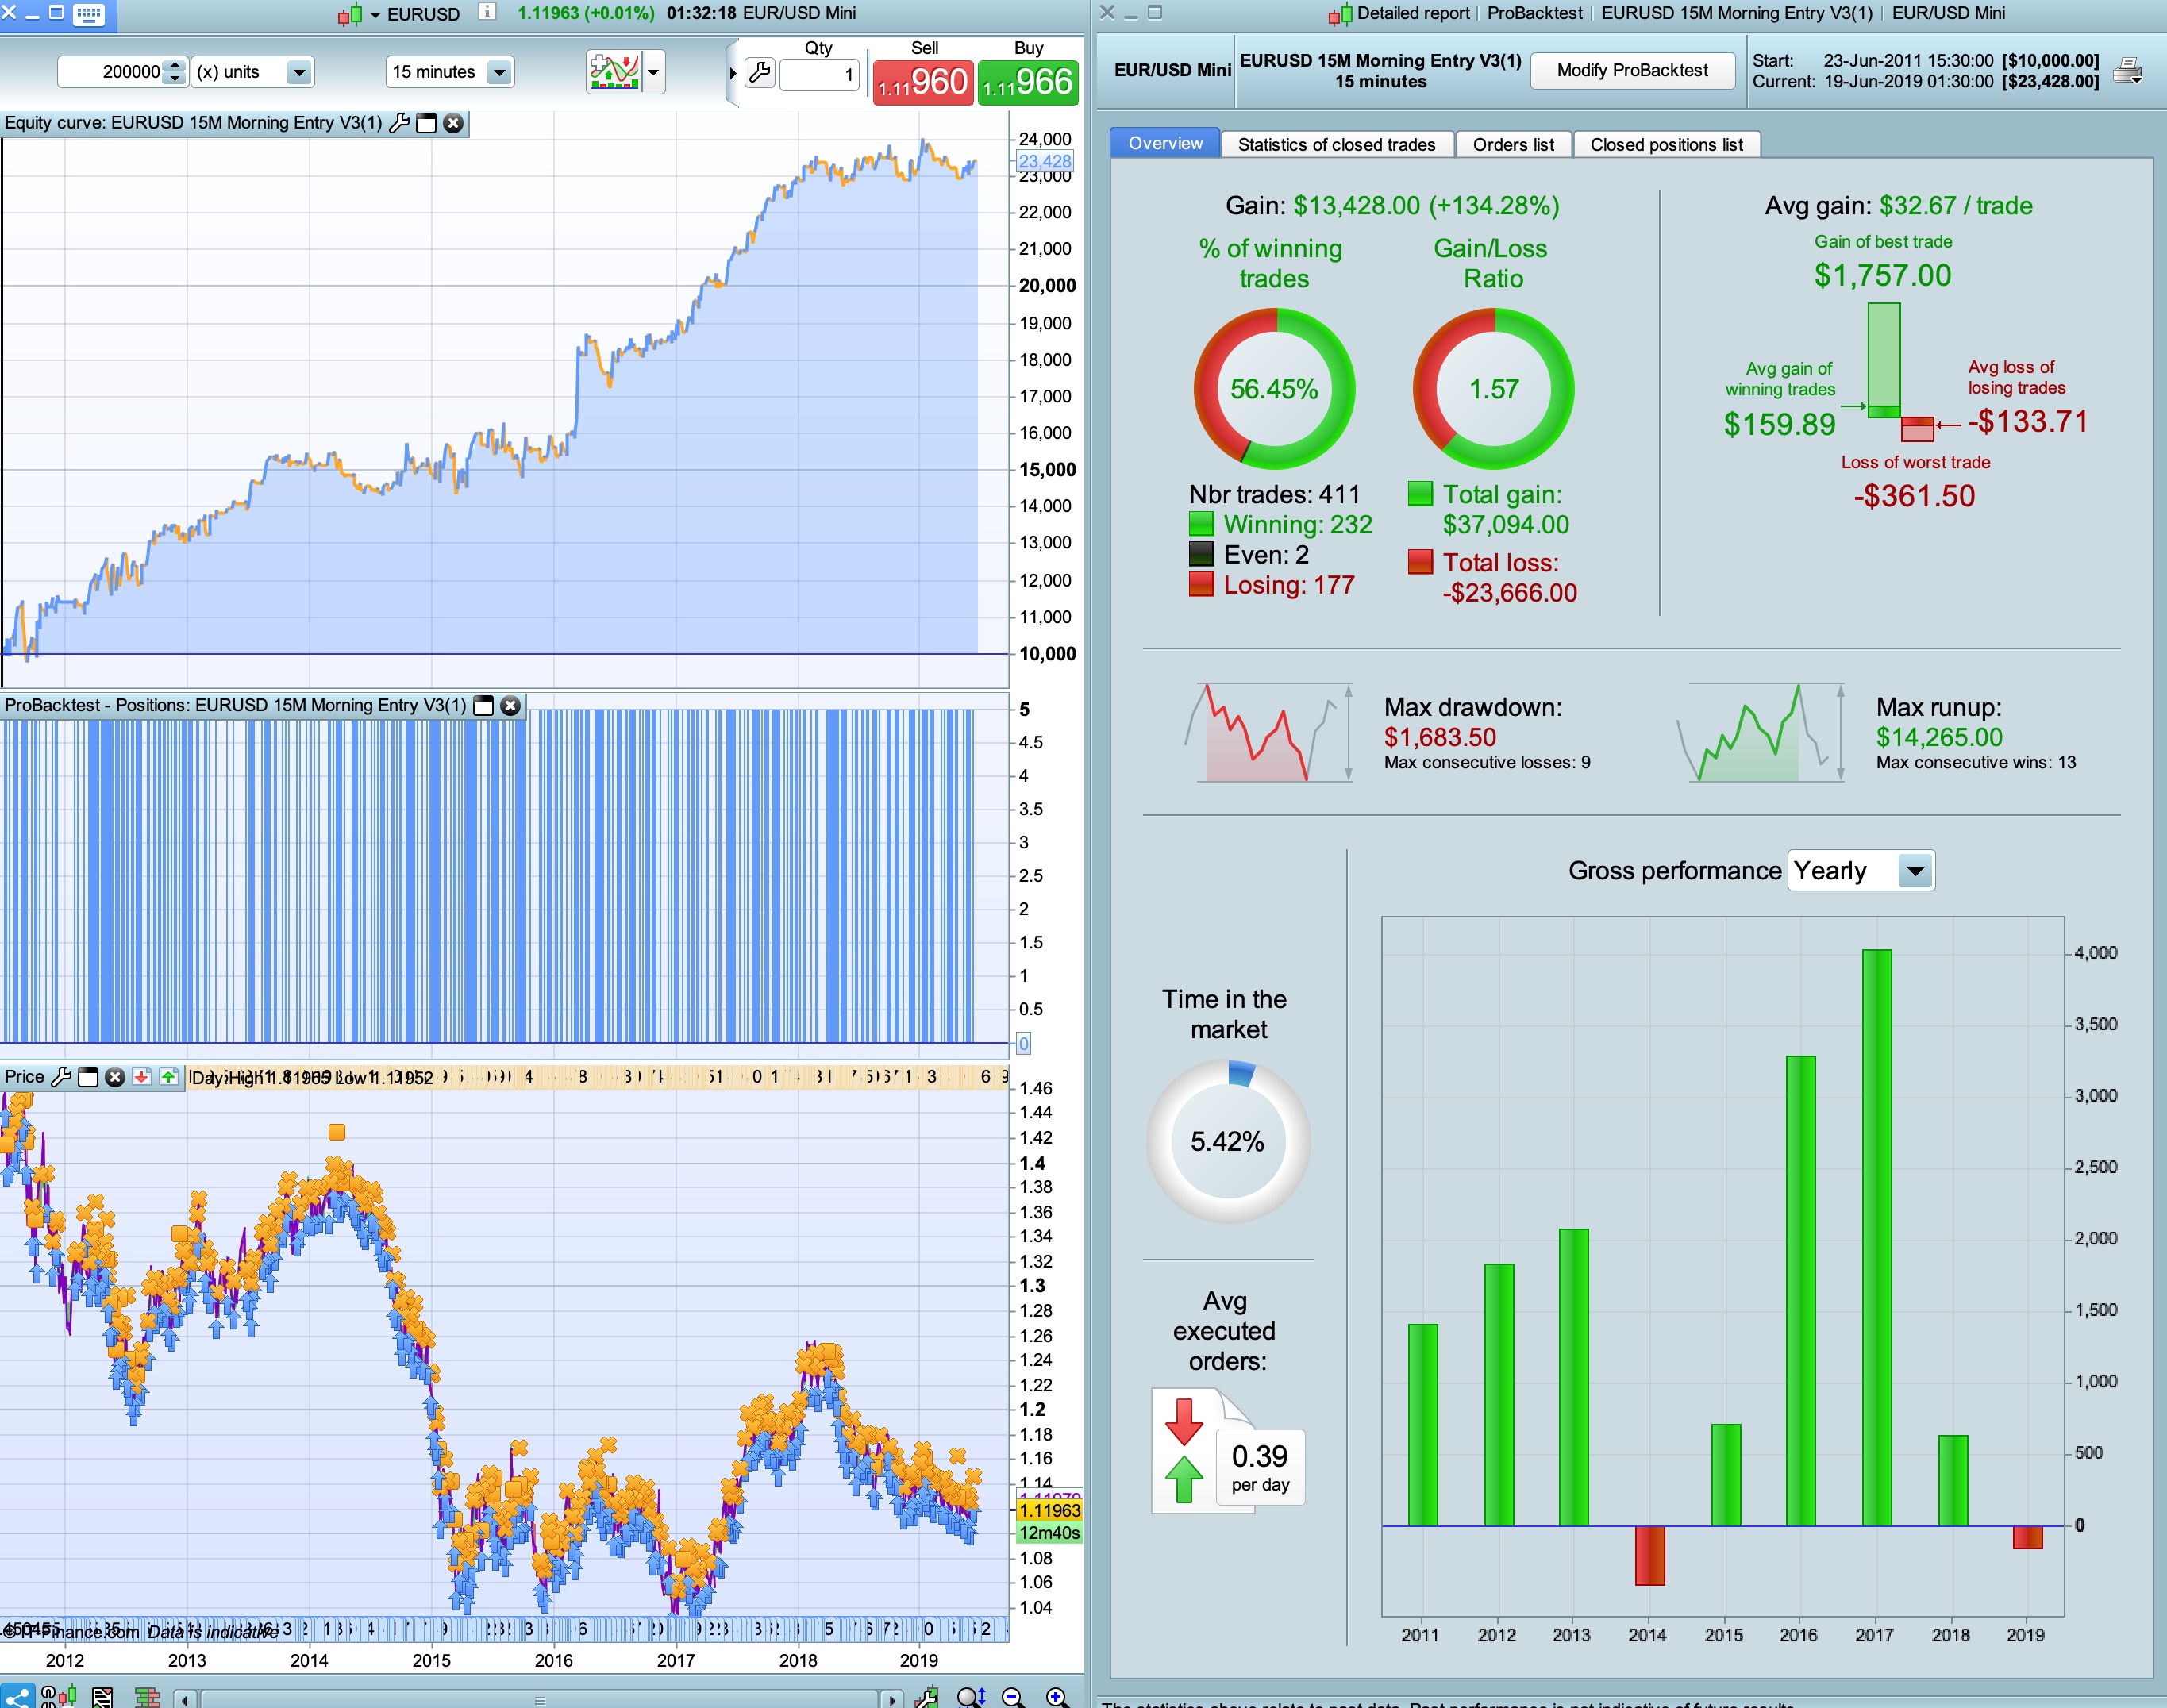The image size is (2167, 1708).
Task: Open the (x) units dropdown
Action: coord(298,72)
